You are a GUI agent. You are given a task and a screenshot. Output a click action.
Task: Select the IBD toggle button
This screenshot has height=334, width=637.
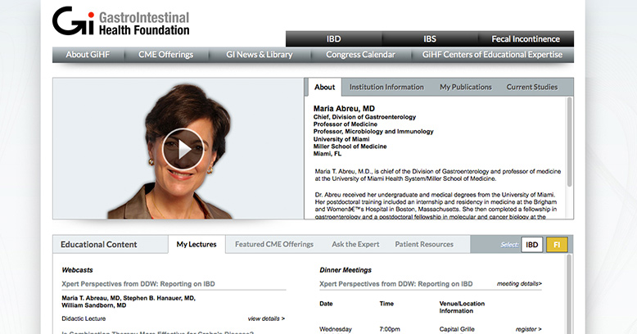click(532, 245)
